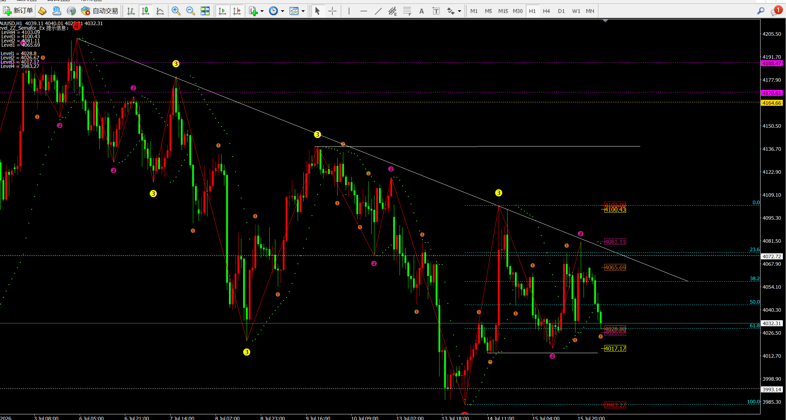Open the tile windows icon
Screen dimensions: 786x420
(205, 11)
